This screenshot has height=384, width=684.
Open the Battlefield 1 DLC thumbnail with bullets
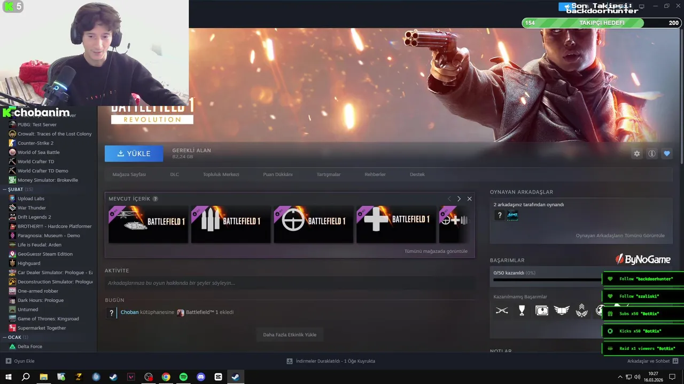(x=231, y=224)
